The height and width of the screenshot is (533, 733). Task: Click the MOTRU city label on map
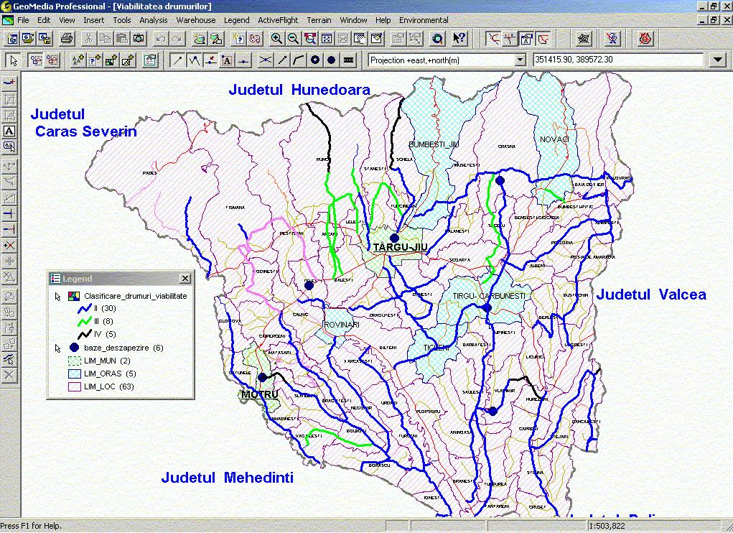click(260, 394)
